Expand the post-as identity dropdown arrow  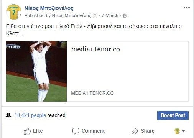tap(183, 131)
